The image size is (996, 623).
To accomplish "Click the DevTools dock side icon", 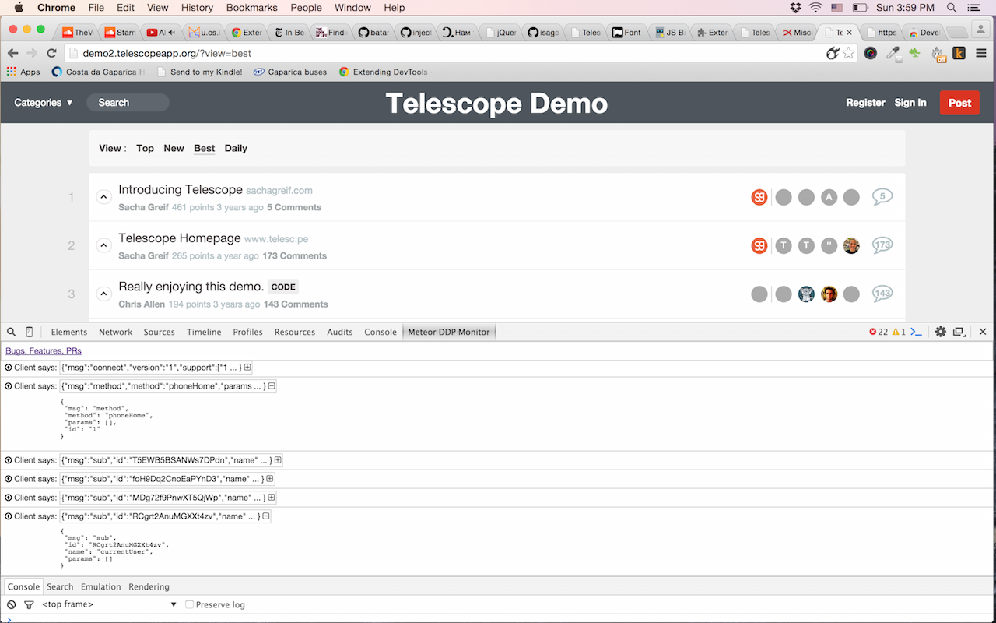I will click(x=960, y=332).
